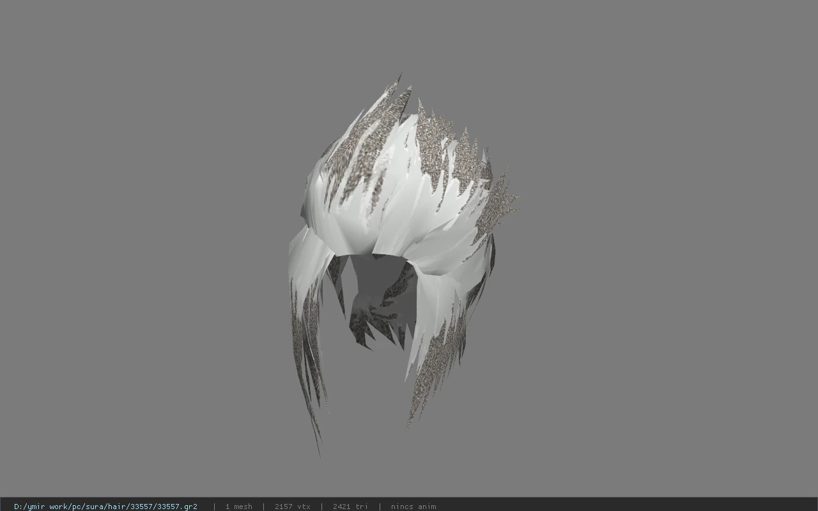This screenshot has height=511, width=818.
Task: Click the '2157 vtx' vertex count
Action: coord(292,507)
